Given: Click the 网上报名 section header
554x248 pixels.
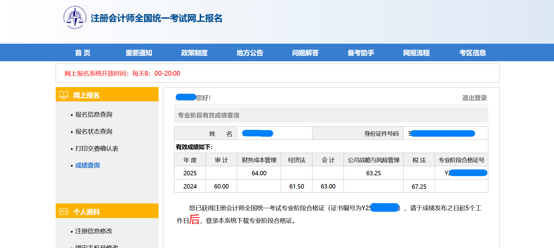Looking at the screenshot, I should [86, 95].
